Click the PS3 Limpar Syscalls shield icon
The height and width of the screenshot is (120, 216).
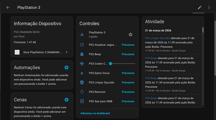(82, 82)
